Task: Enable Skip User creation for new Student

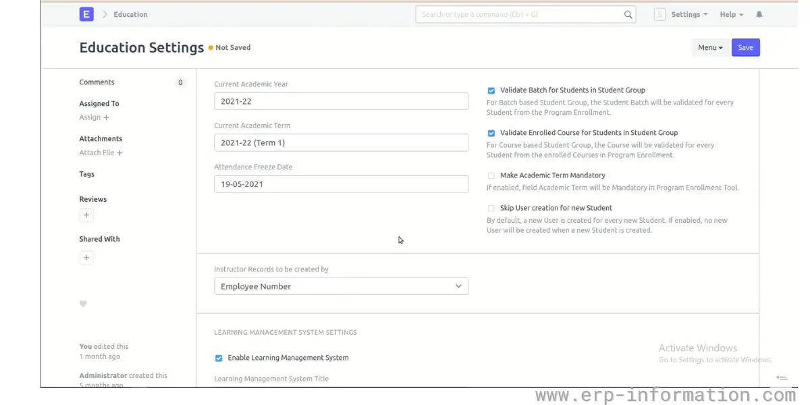Action: pyautogui.click(x=491, y=209)
